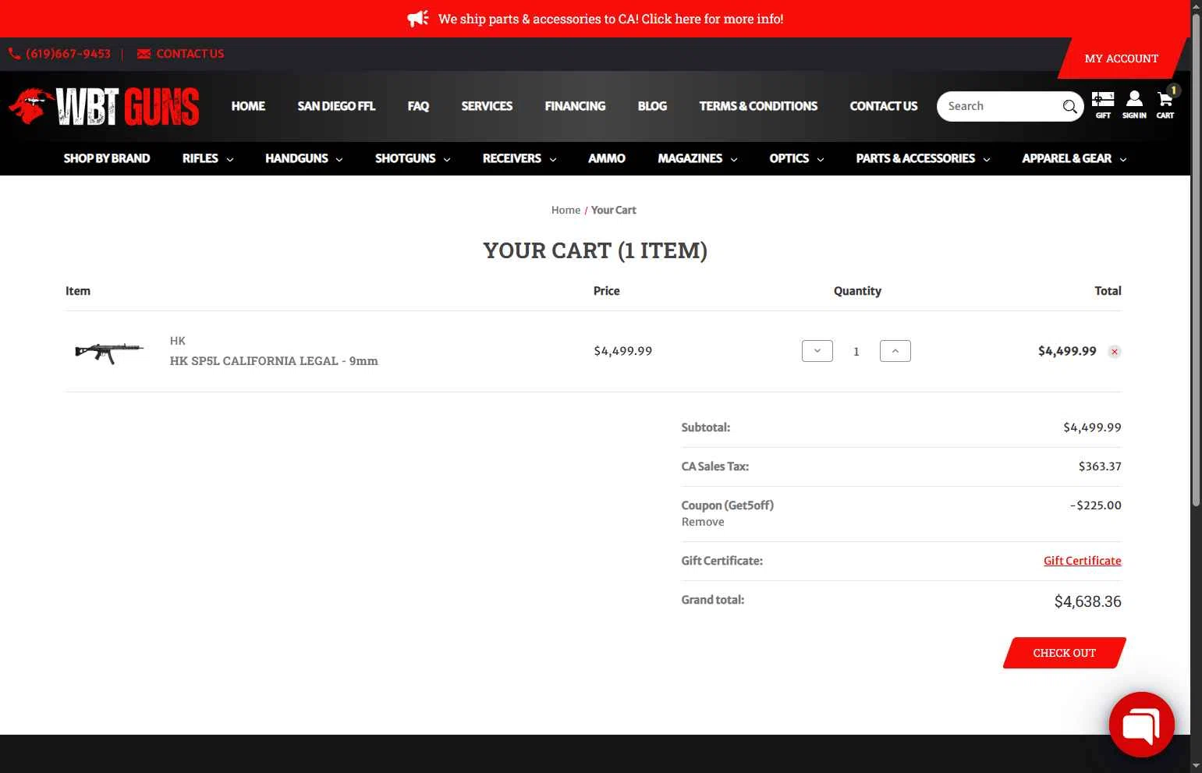Click the search magnifier icon

click(1069, 107)
